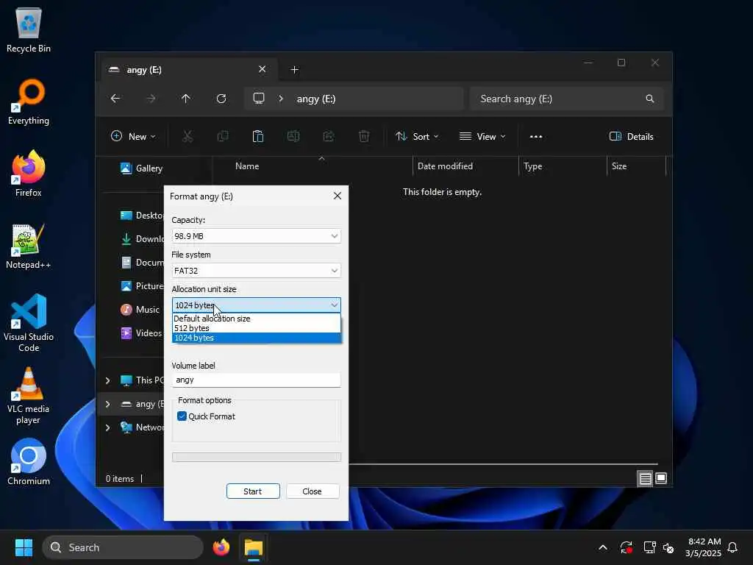Viewport: 753px width, 565px height.
Task: Sort by Date modified column
Action: tap(445, 166)
